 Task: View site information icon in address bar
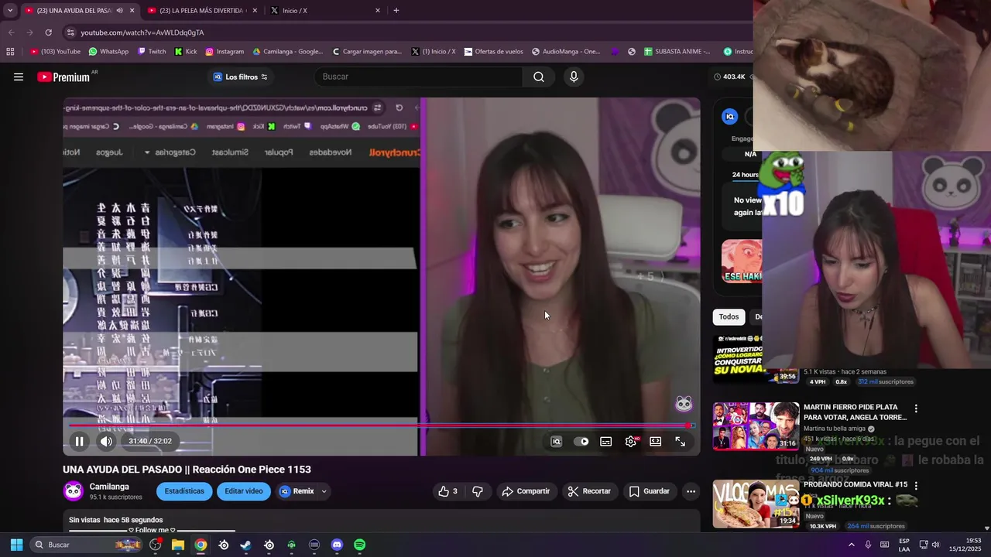(x=70, y=32)
